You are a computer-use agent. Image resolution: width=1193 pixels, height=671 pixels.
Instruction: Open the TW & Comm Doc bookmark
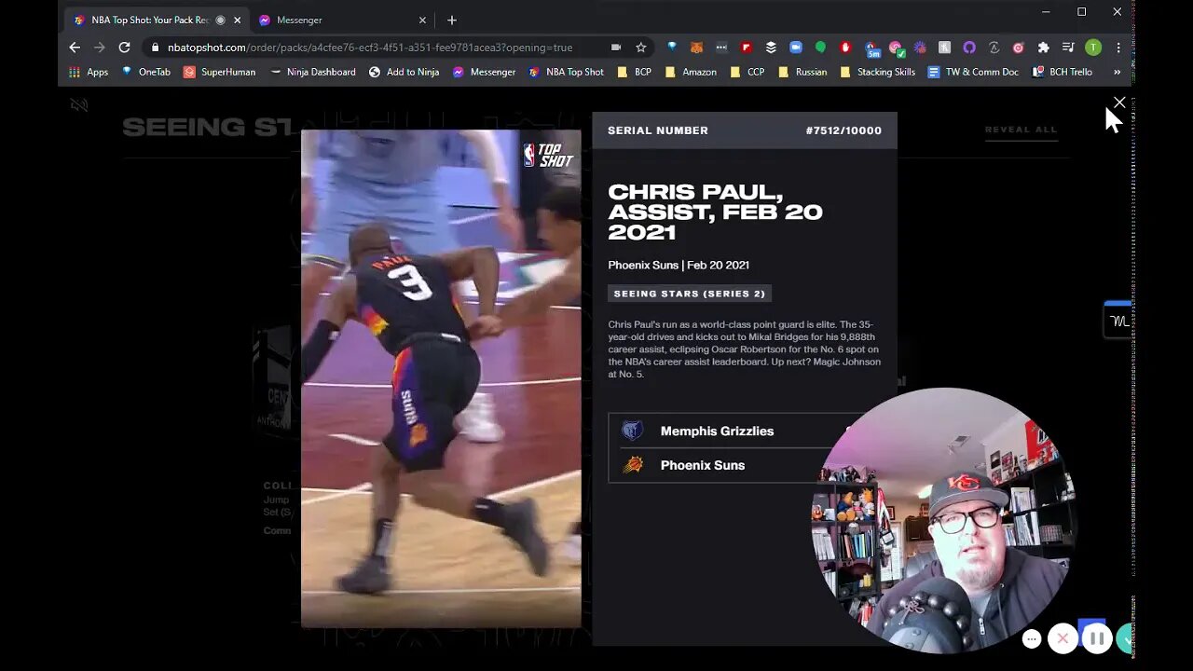[x=973, y=72]
